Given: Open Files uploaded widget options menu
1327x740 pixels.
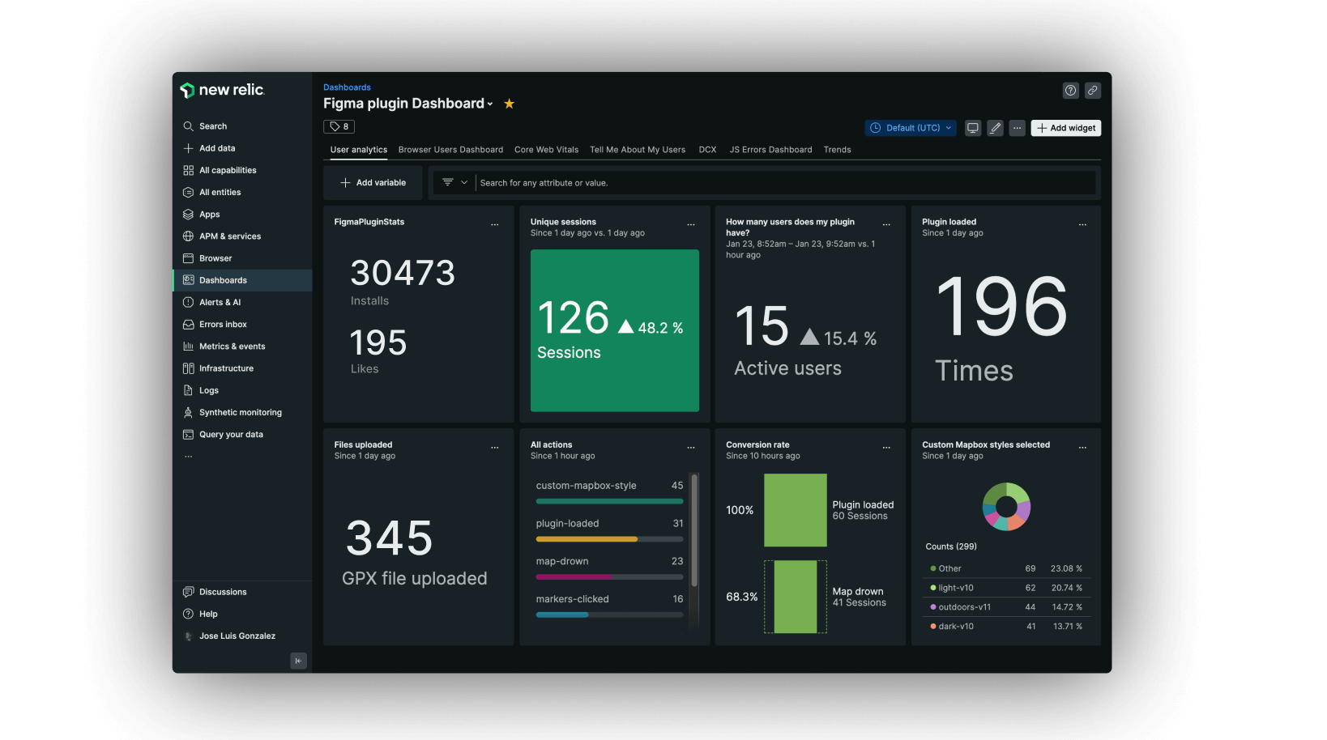Looking at the screenshot, I should pos(495,448).
